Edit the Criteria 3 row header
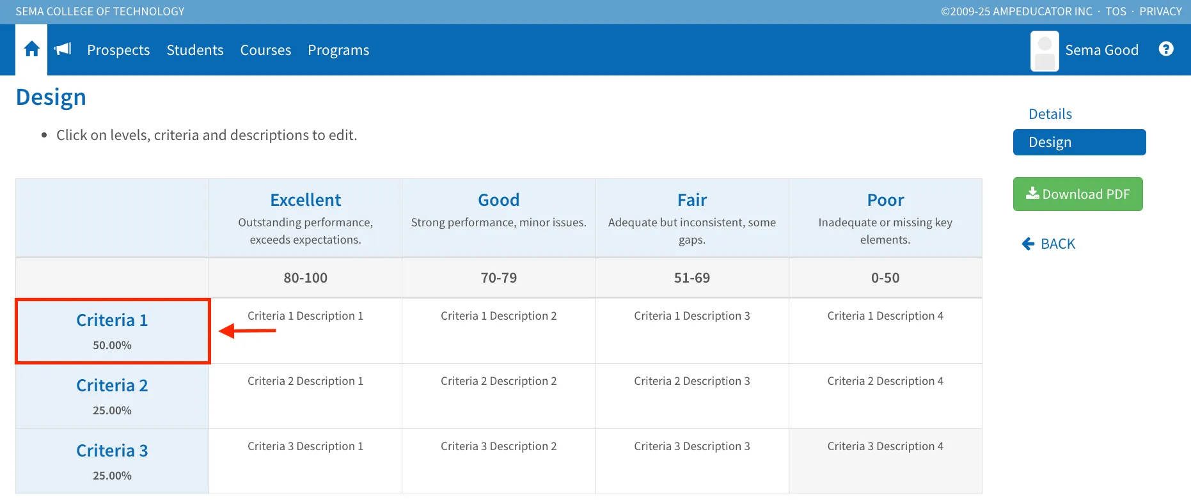The height and width of the screenshot is (500, 1191). point(113,462)
